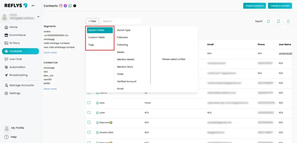Click the third export file icon
This screenshot has width=297, height=143.
point(288,21)
